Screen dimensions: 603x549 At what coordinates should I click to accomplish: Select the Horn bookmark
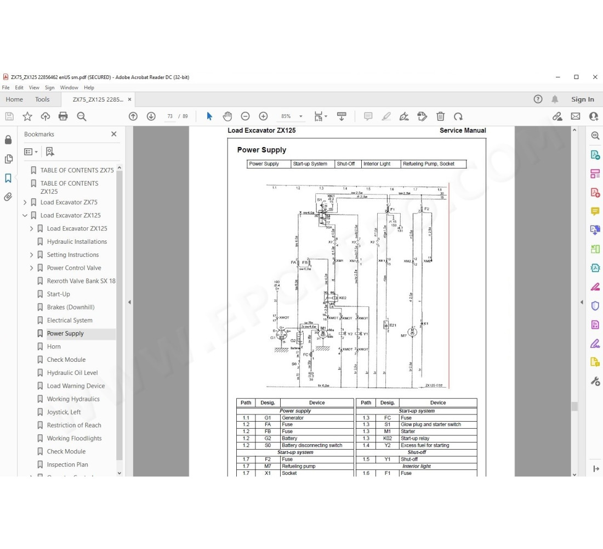(54, 346)
